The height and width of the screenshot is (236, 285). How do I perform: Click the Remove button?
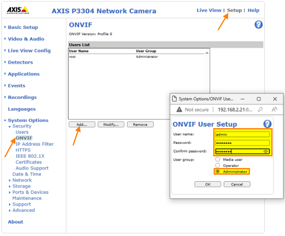tap(140, 125)
